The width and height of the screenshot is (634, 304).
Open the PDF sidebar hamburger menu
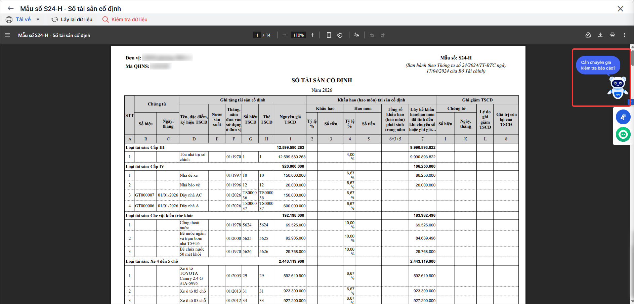tap(7, 35)
